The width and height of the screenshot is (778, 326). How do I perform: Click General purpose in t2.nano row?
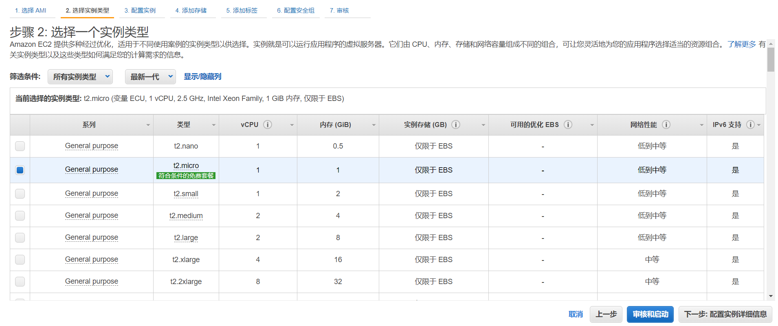[x=92, y=146]
